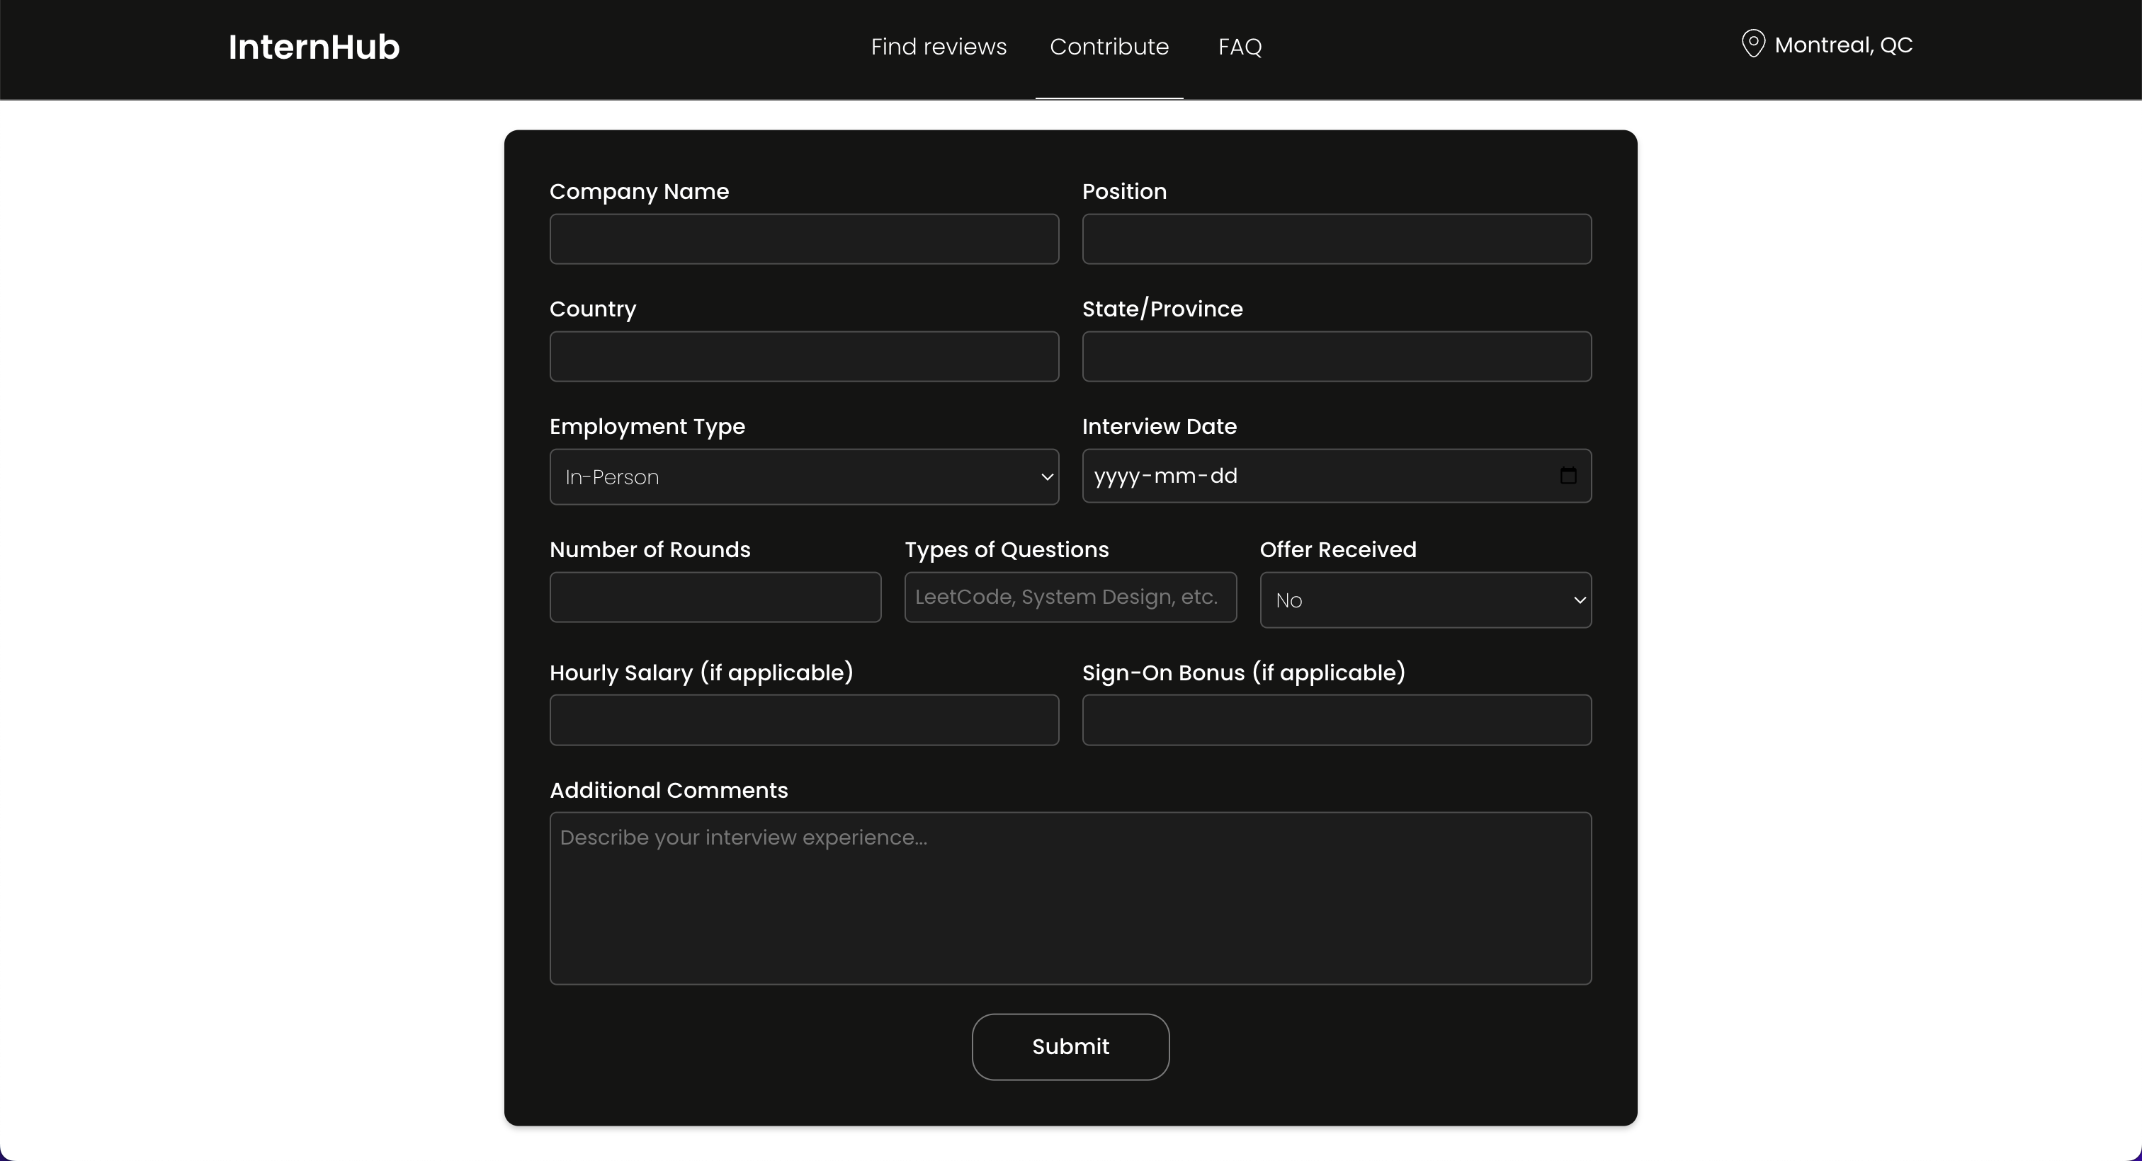Open the calendar picker icon
The image size is (2142, 1161).
tap(1568, 475)
